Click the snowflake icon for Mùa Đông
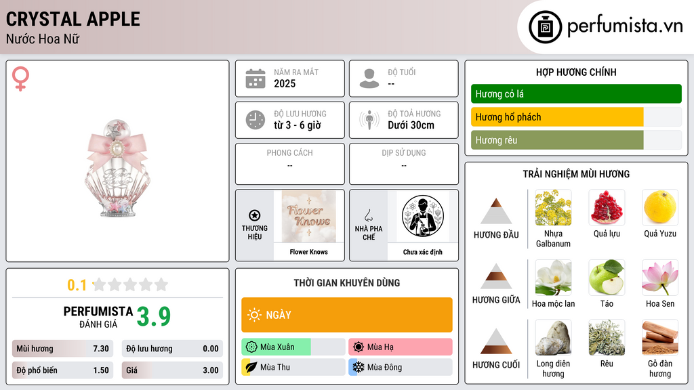The height and width of the screenshot is (390, 694). click(358, 367)
